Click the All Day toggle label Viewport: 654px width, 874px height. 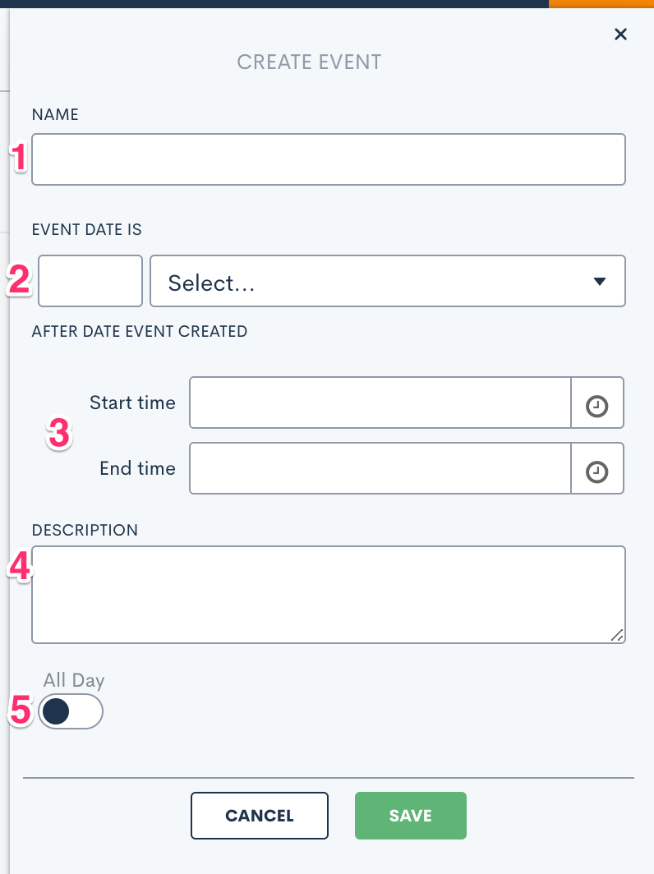click(x=74, y=680)
